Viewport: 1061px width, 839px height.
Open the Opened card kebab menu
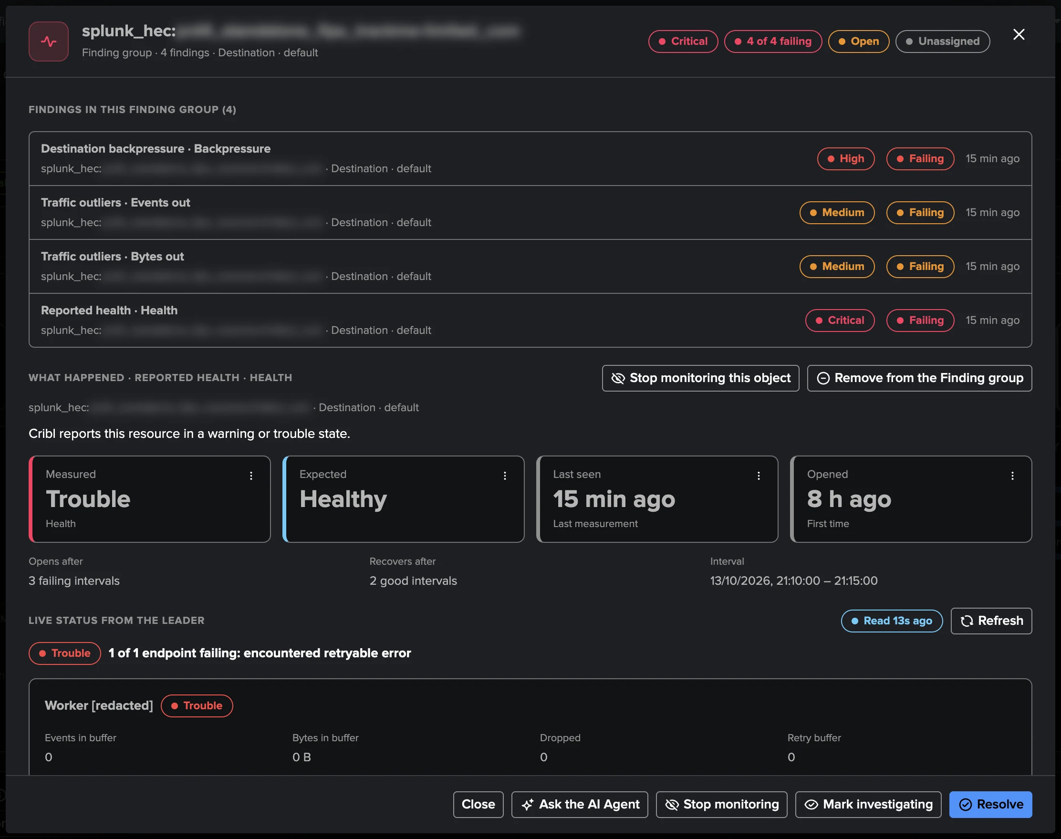(x=1012, y=476)
